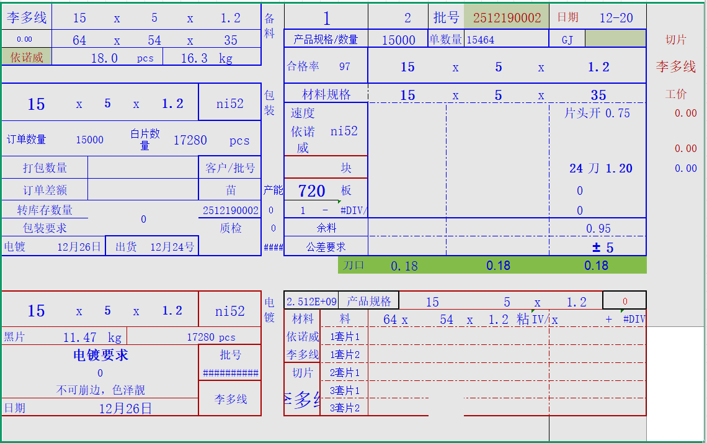
Task: Click the 1套片1 row label
Action: click(x=344, y=336)
